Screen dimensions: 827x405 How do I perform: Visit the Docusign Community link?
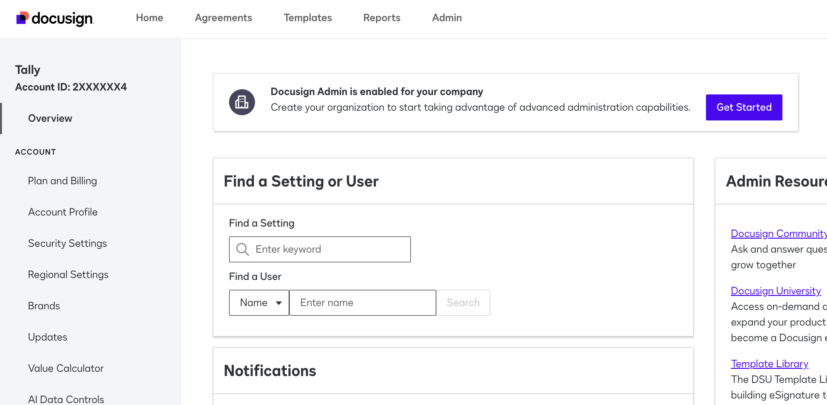tap(778, 233)
